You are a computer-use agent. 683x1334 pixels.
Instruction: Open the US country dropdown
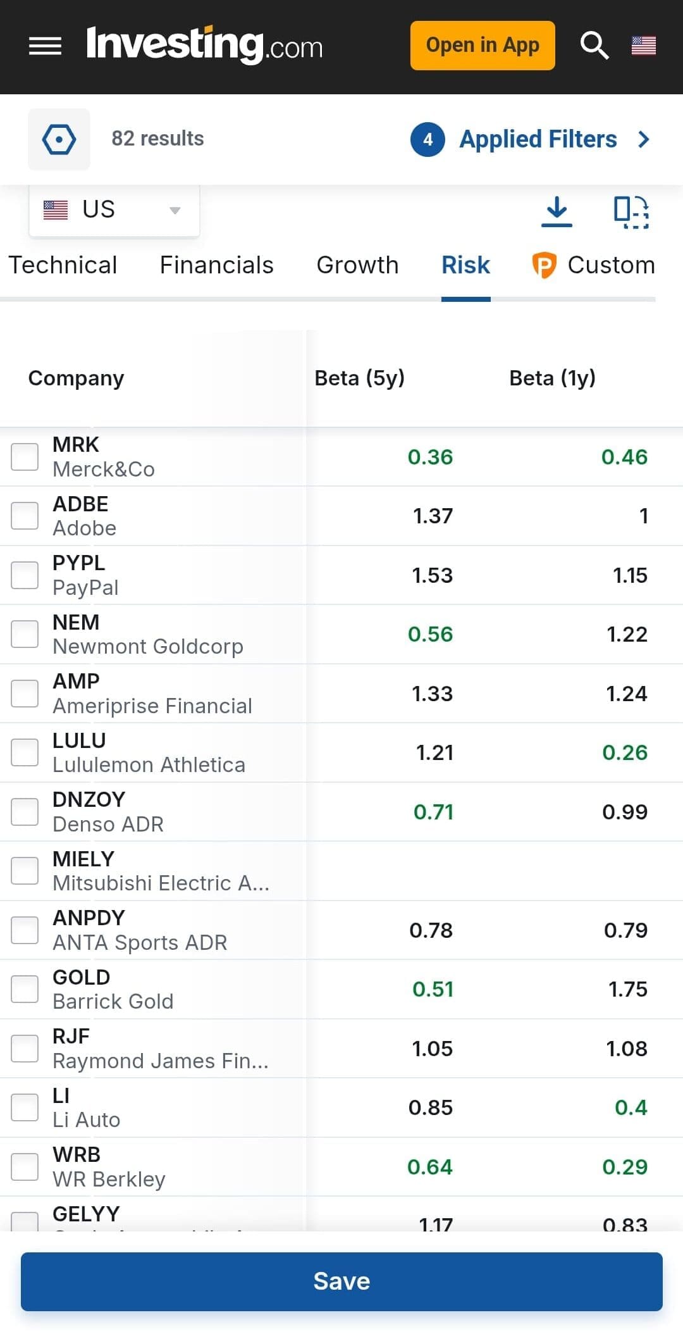[114, 209]
